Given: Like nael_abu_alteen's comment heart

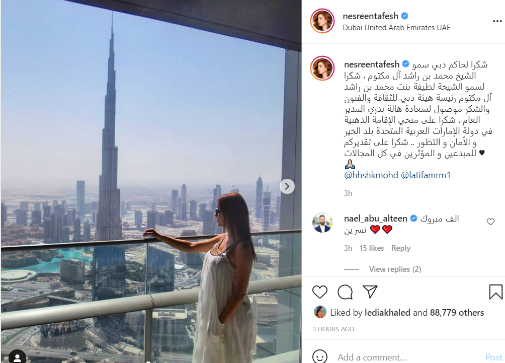Looking at the screenshot, I should 490,222.
